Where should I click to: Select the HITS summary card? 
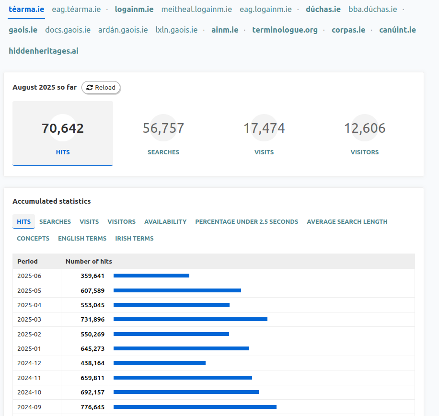pos(63,133)
